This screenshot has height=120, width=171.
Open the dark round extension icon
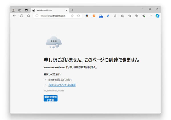(x=87, y=16)
